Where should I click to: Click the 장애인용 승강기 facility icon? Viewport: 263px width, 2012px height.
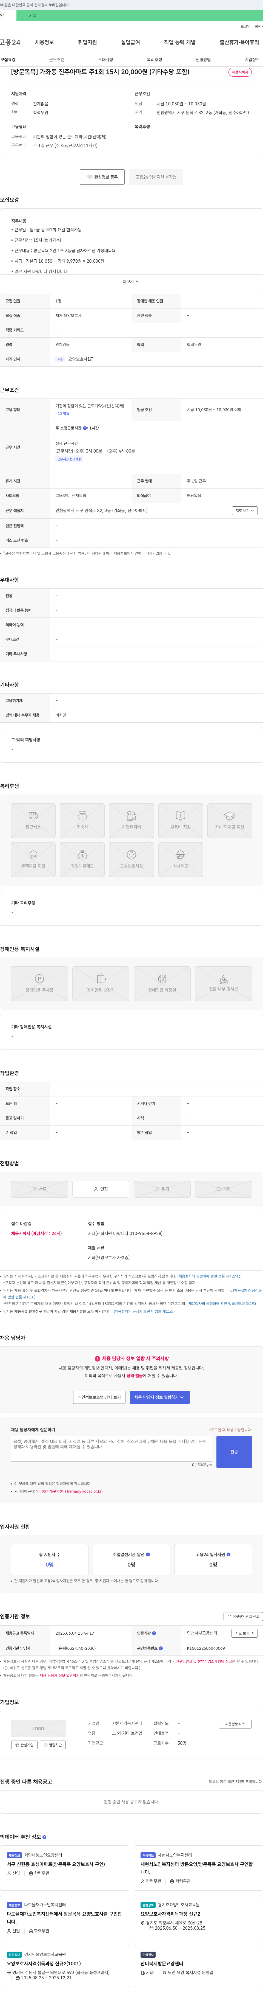pos(101,983)
